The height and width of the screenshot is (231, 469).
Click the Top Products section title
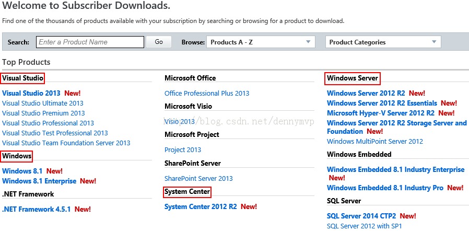pos(26,62)
